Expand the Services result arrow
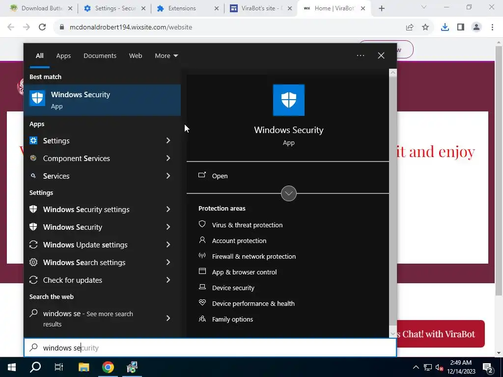The width and height of the screenshot is (503, 377). pos(168,176)
